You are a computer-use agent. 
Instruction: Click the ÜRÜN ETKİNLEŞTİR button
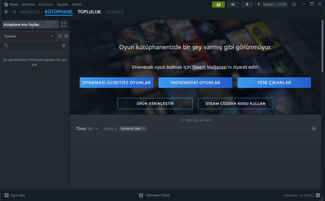pyautogui.click(x=155, y=104)
